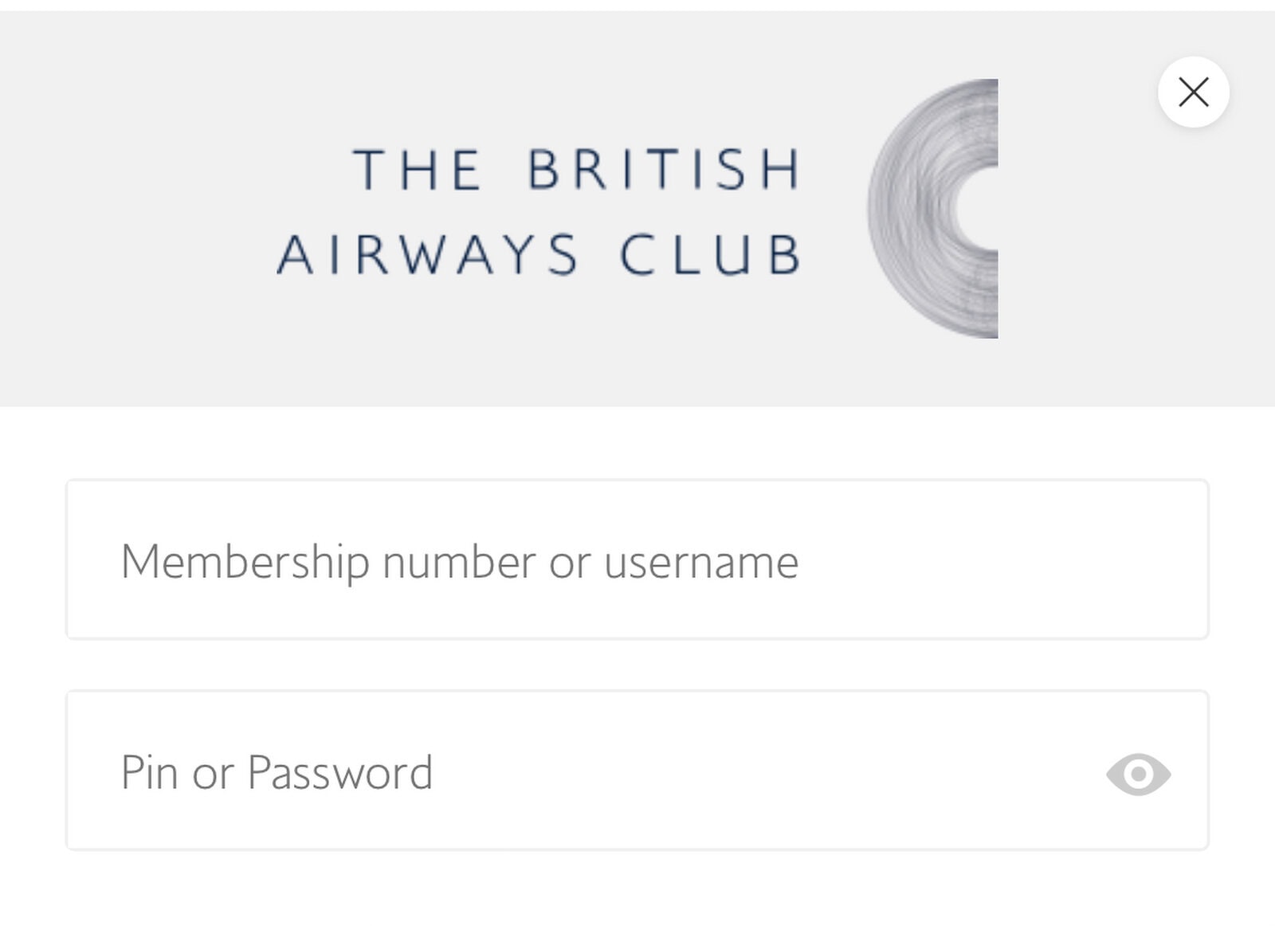
Task: Click the Pin or Password placeholder text
Action: [277, 773]
